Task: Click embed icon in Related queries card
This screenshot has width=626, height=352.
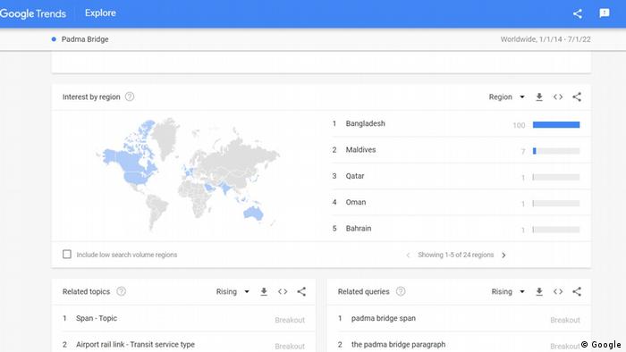Action: (558, 292)
